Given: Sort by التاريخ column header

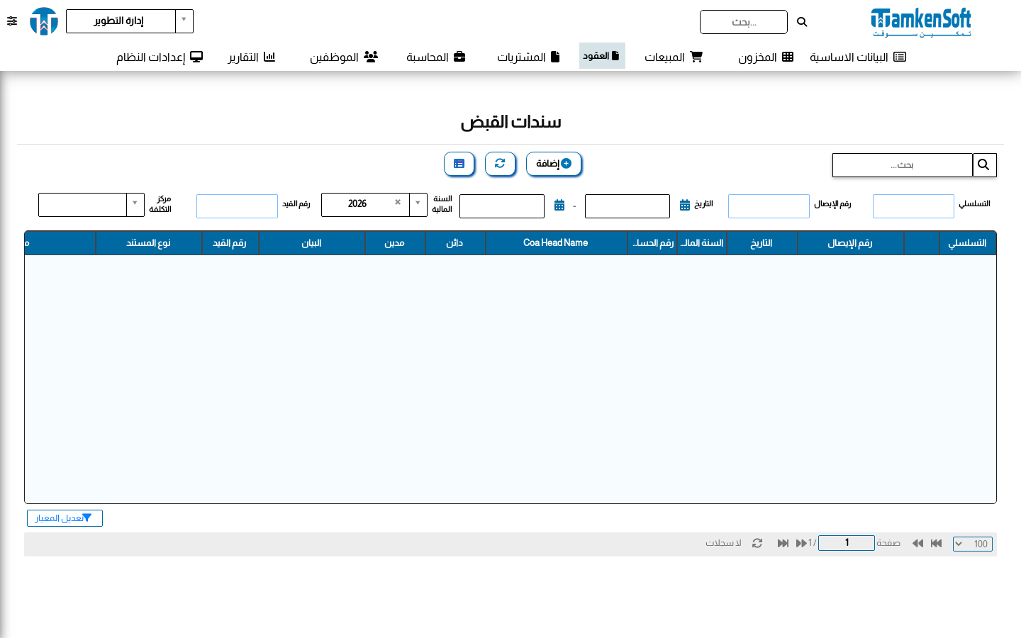Looking at the screenshot, I should point(761,243).
